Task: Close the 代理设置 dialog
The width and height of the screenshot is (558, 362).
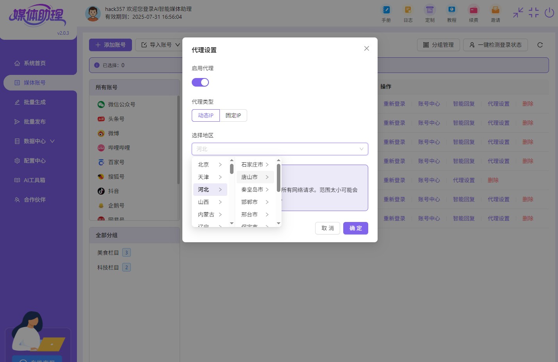Action: point(366,48)
